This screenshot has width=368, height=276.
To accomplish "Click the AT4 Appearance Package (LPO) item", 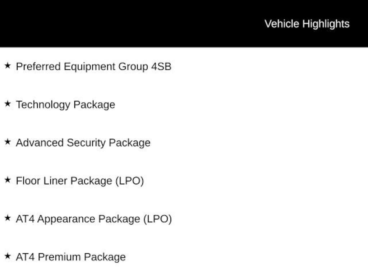I will tap(94, 219).
